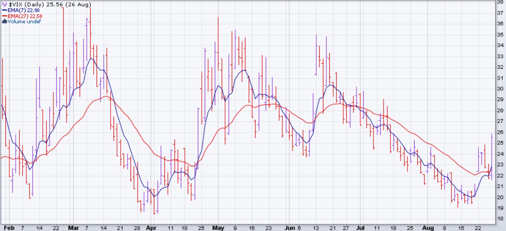Screen dimensions: 506x231
Task: Click the red EMA(27) line swatch
Action: click(x=5, y=16)
